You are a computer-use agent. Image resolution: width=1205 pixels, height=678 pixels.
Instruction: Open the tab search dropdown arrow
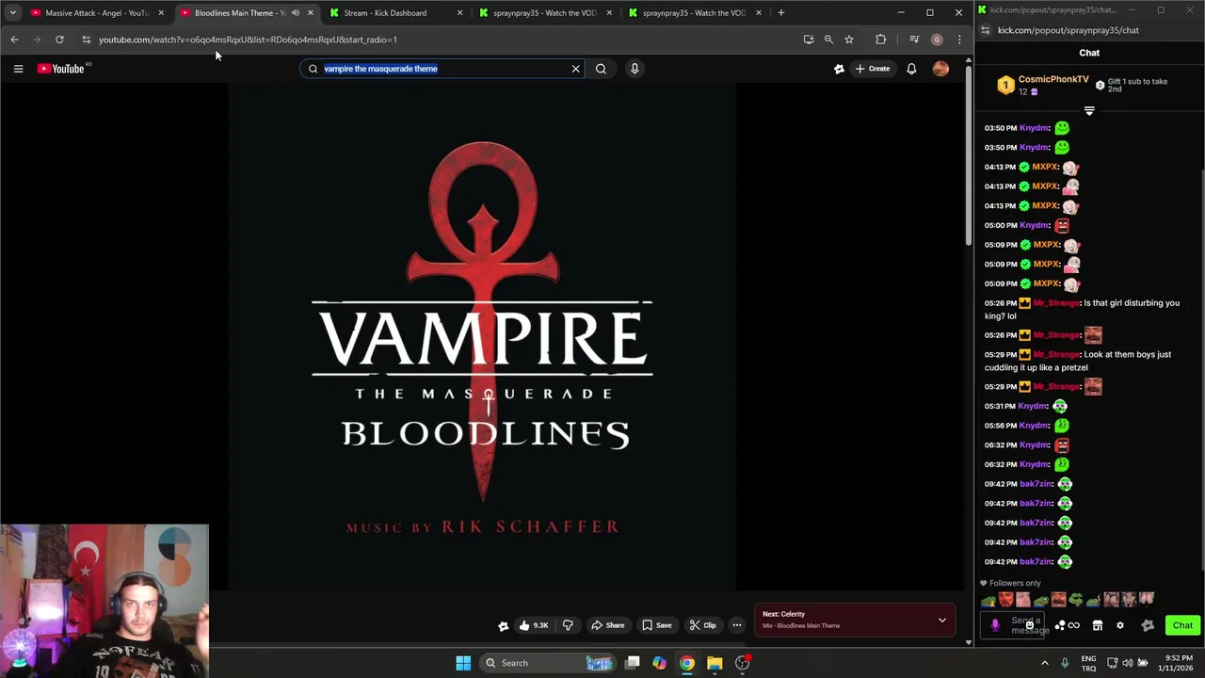pos(12,13)
